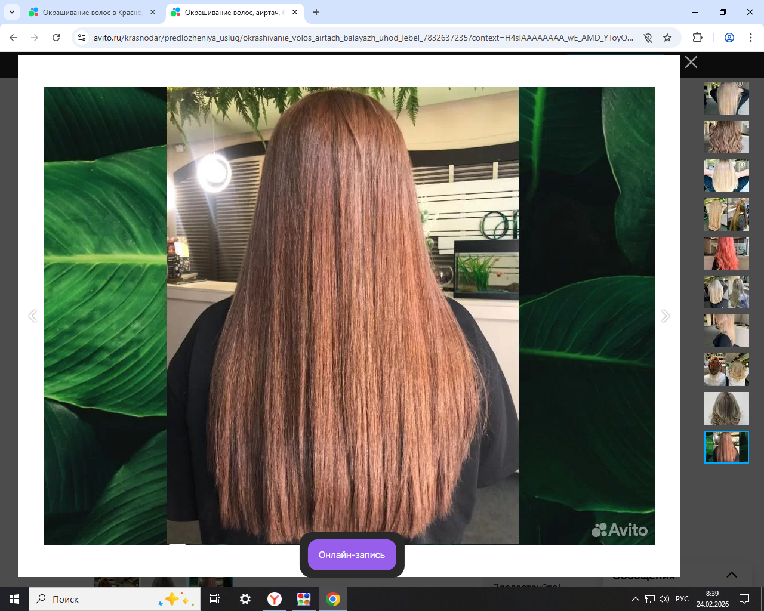
Task: Navigate back to the previous page
Action: tap(13, 38)
